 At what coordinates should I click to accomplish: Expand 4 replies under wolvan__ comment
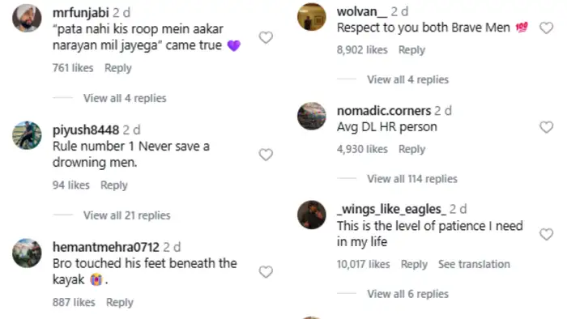[408, 79]
